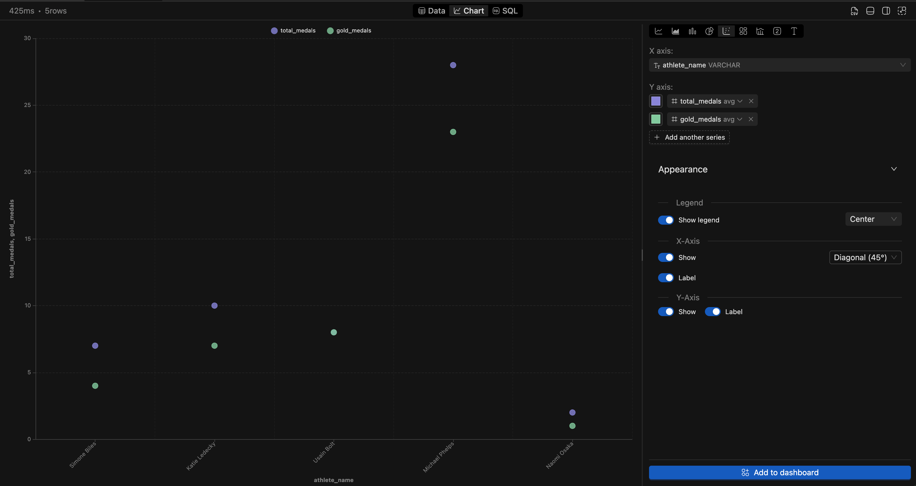
Task: Disable the Show legend toggle
Action: [666, 220]
